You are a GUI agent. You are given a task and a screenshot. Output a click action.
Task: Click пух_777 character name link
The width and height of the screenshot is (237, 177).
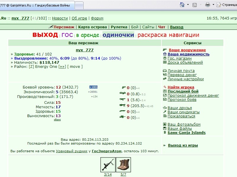(x=85, y=50)
